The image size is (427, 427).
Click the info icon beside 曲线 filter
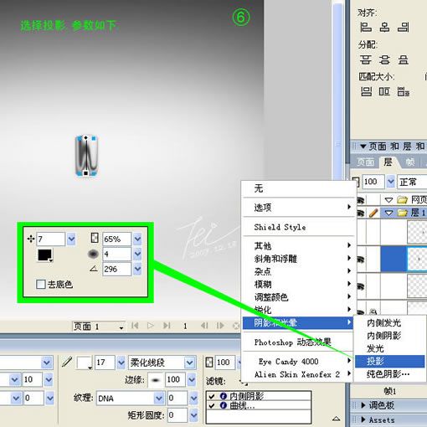[223, 405]
